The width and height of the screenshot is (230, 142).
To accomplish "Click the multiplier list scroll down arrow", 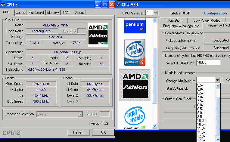I will pyautogui.click(x=218, y=139).
